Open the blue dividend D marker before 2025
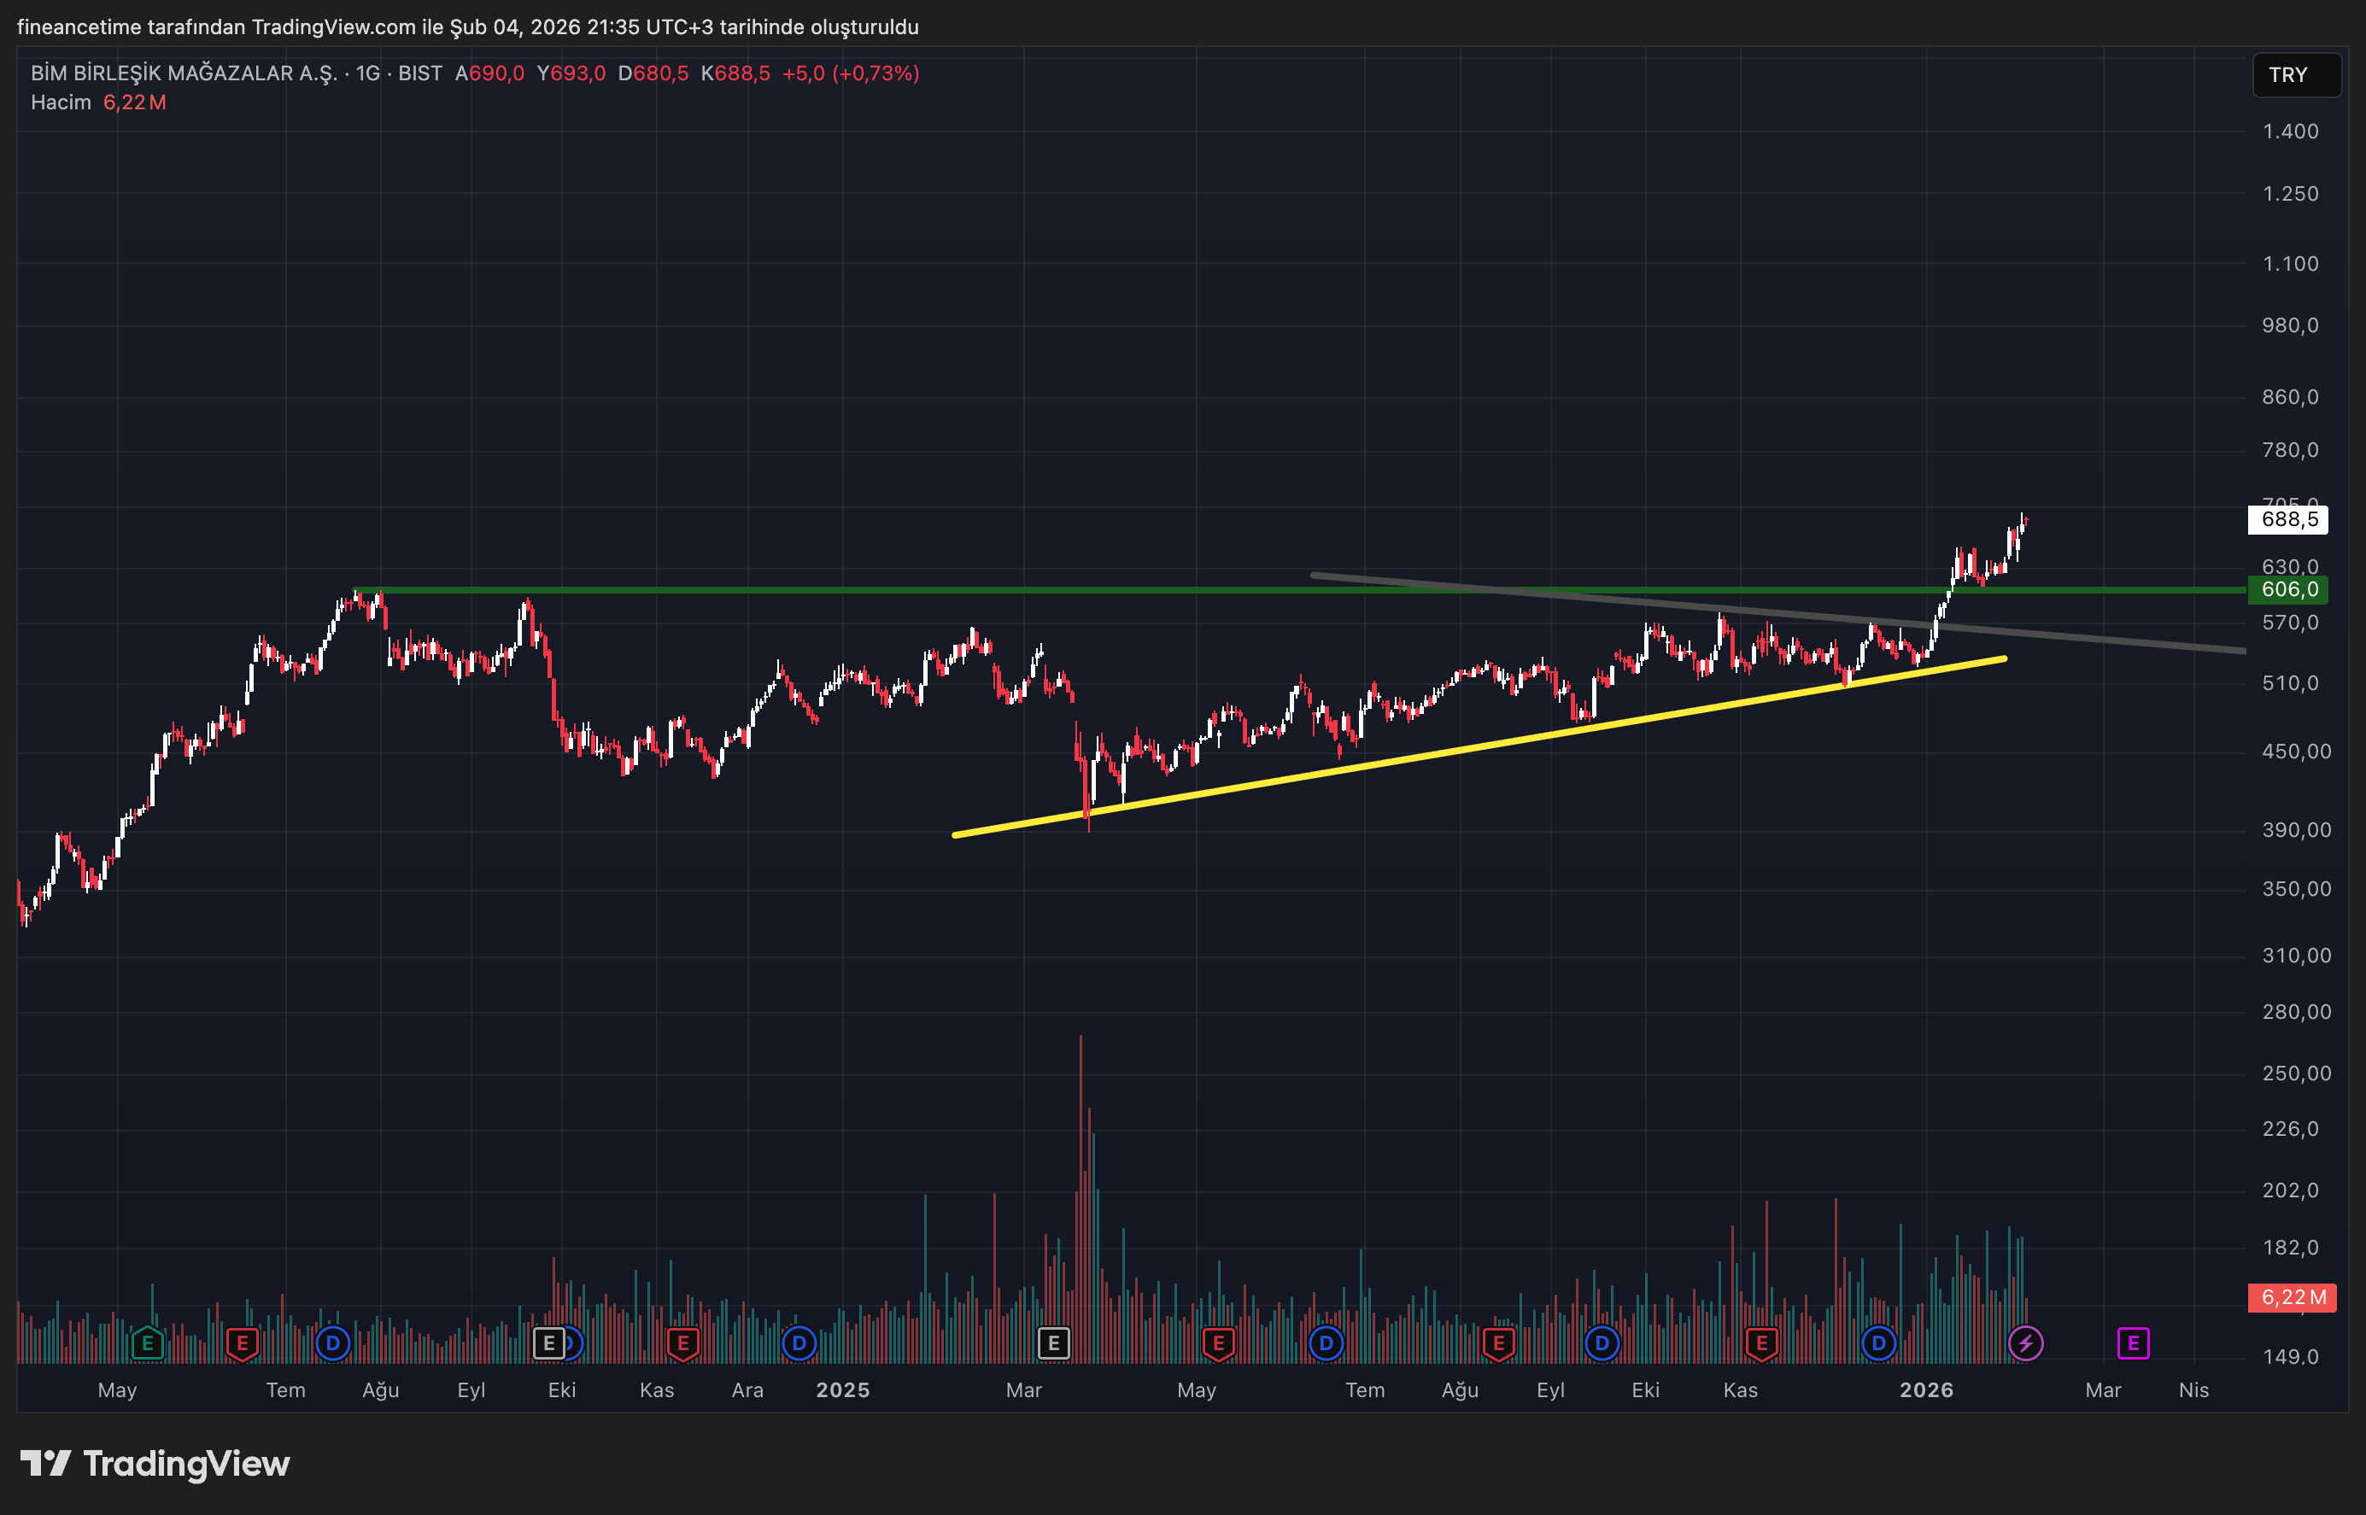The height and width of the screenshot is (1515, 2366). point(799,1342)
